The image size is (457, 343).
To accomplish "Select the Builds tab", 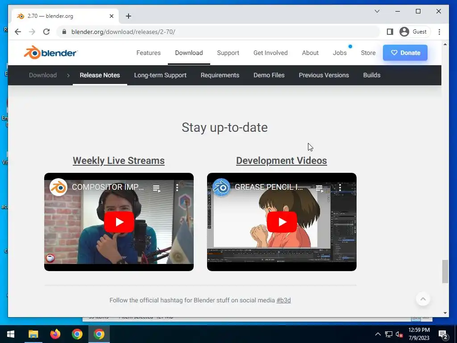I will [x=372, y=75].
